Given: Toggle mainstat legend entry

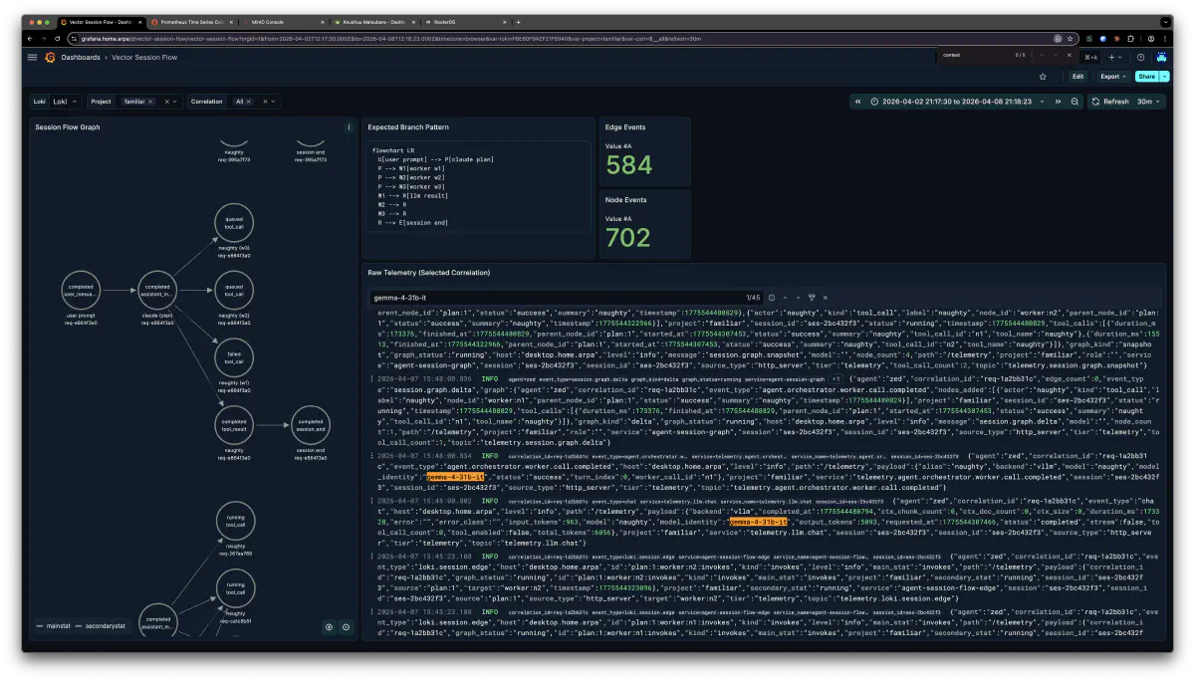Looking at the screenshot, I should click(x=51, y=626).
